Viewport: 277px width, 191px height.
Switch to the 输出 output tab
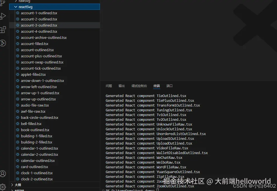121,86
